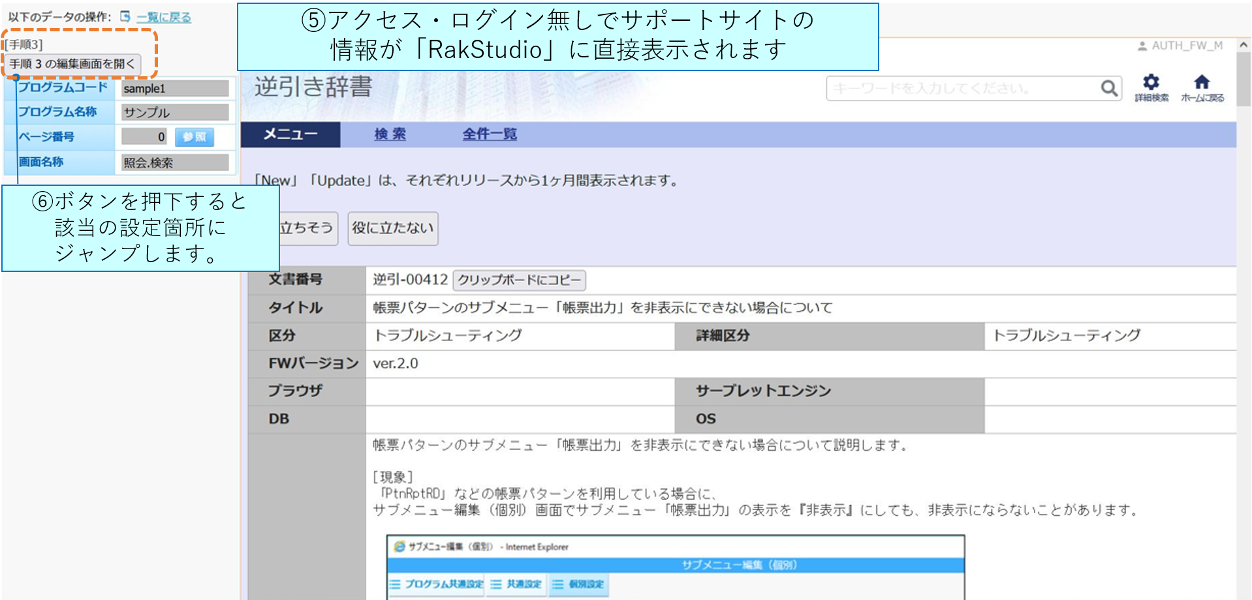Click the ホームに戻る home icon
Screen dimensions: 1252x600
(1202, 82)
